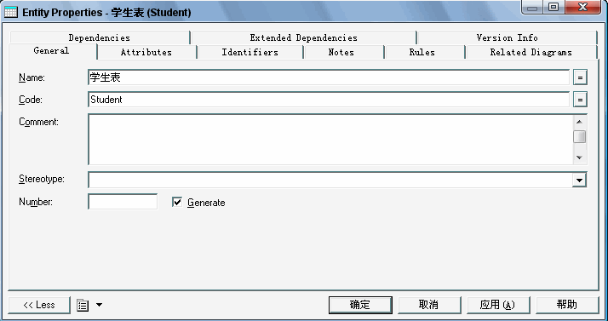Open the Stereotype dropdown arrow
Screen dimensions: 608x321
pos(579,180)
